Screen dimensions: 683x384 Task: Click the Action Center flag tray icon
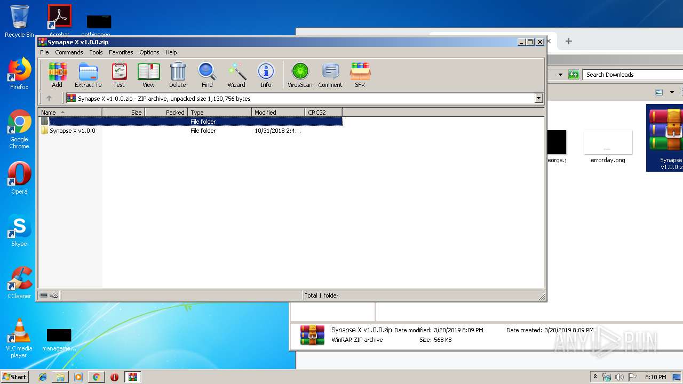click(x=631, y=377)
